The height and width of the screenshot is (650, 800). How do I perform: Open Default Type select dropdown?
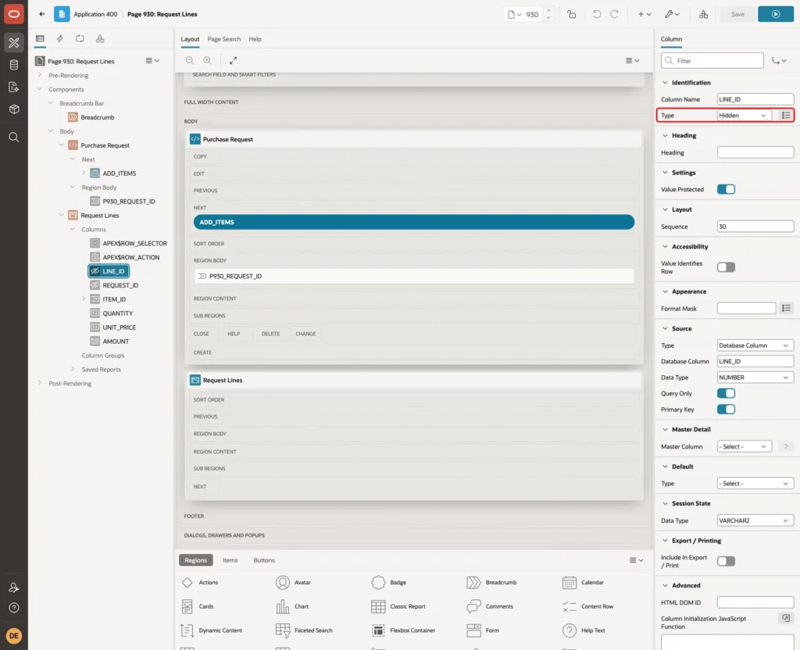[x=755, y=483]
